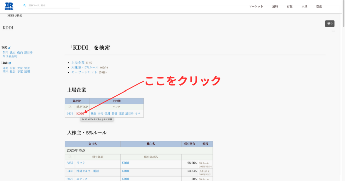Open 株価 link in KDDI row
This screenshot has height=181, width=345.
coord(94,114)
